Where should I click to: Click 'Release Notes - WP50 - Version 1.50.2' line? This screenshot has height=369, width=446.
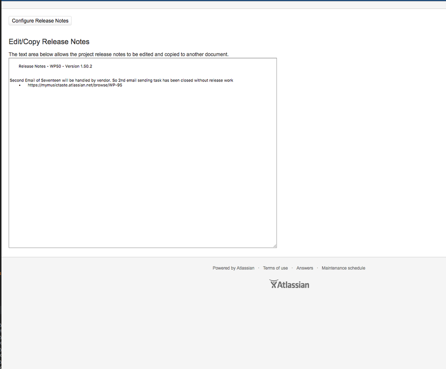[x=55, y=66]
